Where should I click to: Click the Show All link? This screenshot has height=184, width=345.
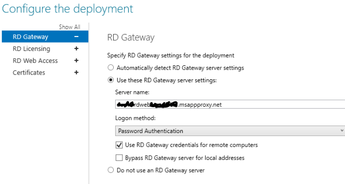tap(70, 27)
